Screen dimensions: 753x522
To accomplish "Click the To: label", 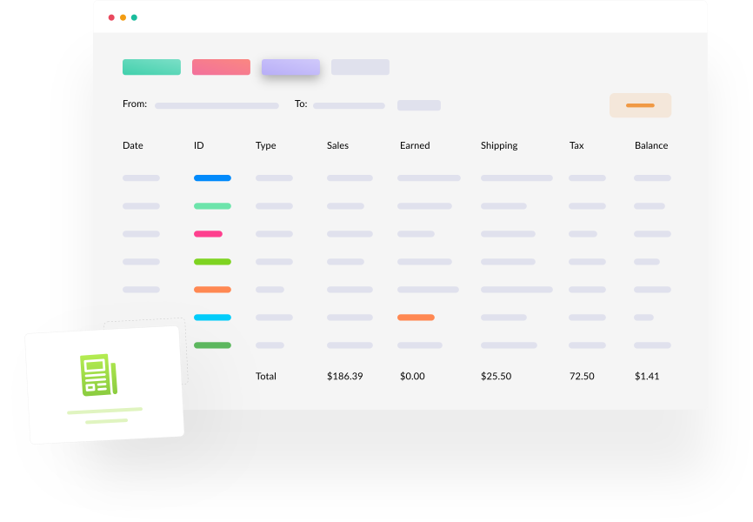I will (x=301, y=104).
